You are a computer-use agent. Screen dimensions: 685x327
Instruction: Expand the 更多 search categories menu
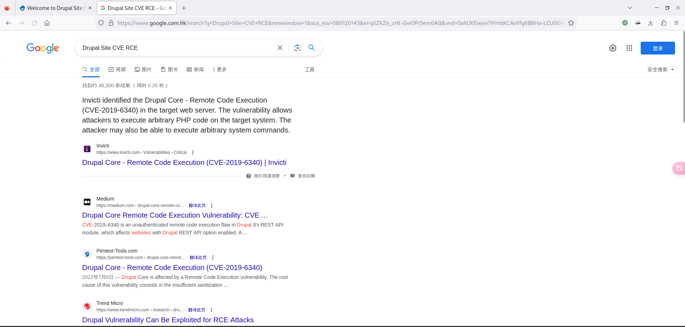tap(220, 69)
